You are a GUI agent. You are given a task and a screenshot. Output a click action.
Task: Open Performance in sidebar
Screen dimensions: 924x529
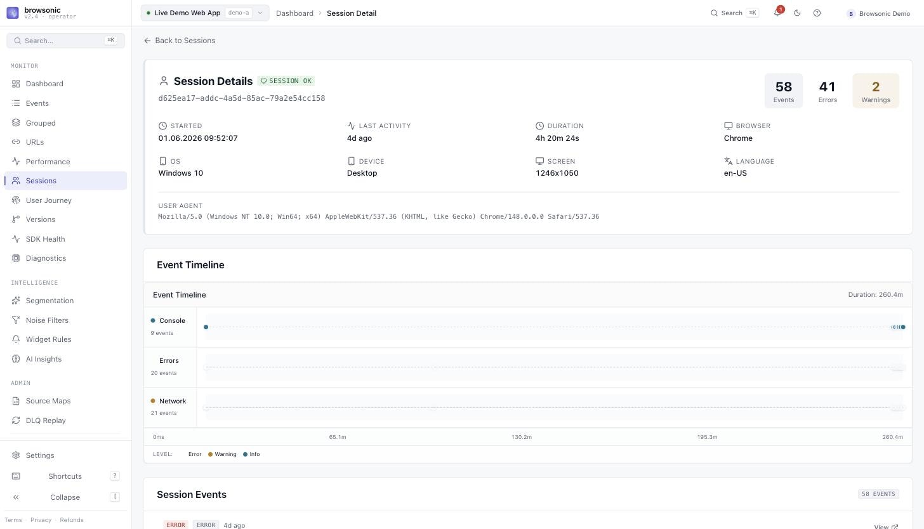coord(65,162)
